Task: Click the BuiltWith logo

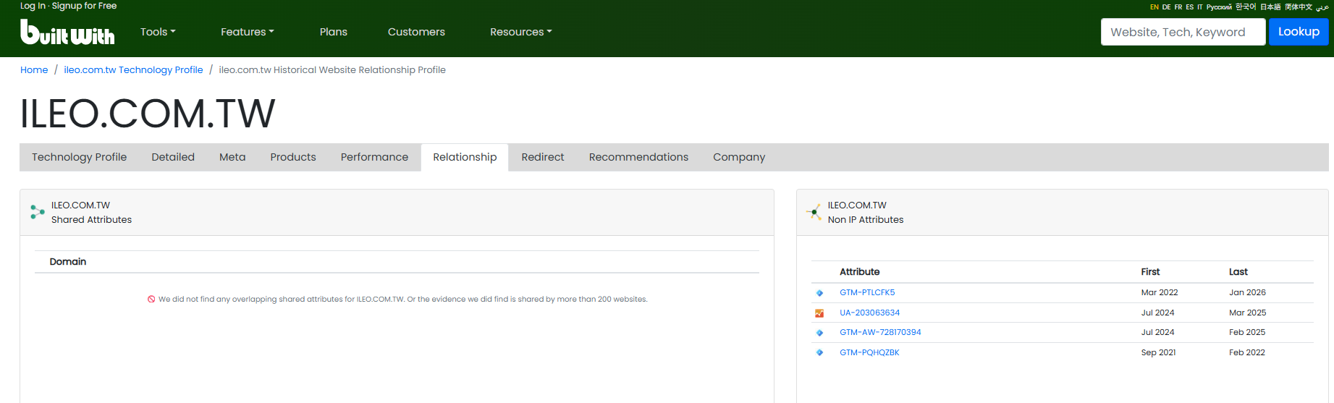Action: [x=67, y=33]
